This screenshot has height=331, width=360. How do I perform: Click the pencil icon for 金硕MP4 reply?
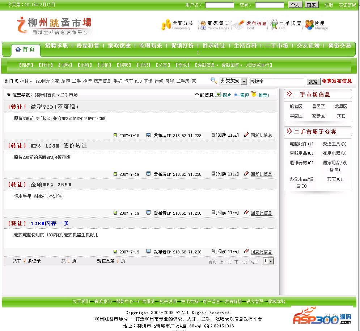(246, 212)
